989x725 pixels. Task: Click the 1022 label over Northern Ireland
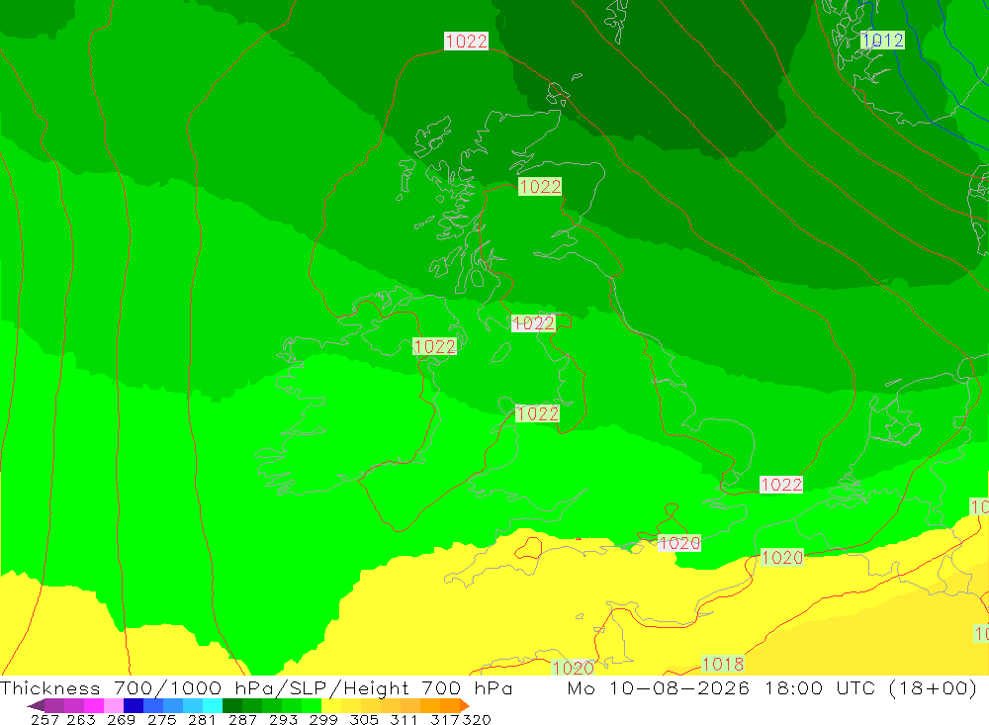point(434,346)
